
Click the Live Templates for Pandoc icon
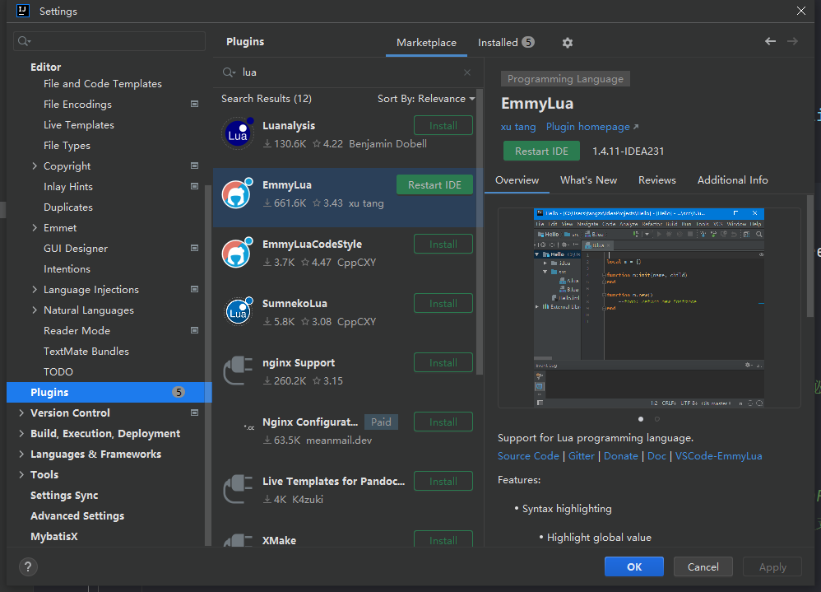[x=238, y=489]
